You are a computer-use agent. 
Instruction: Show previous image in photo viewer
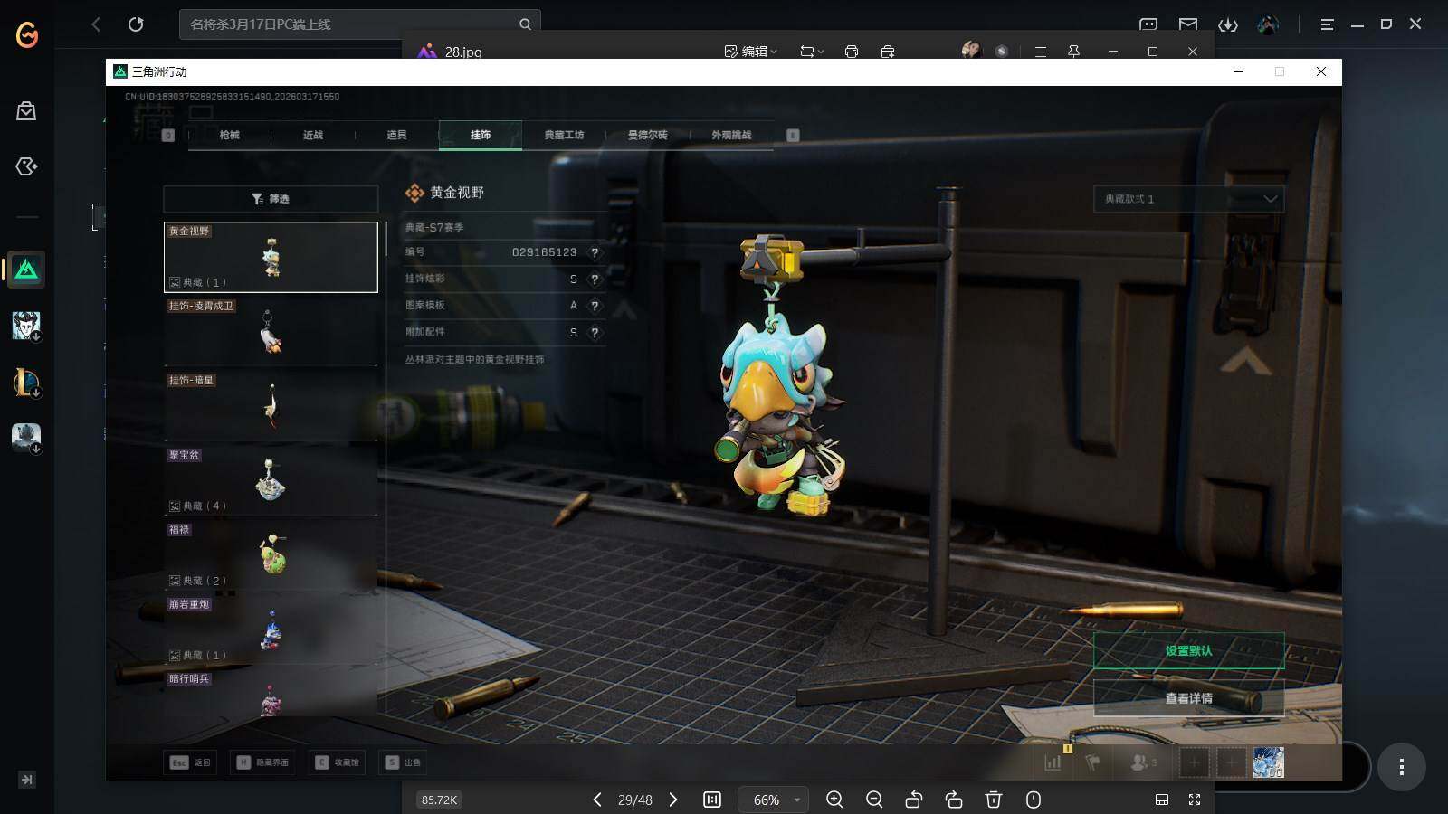tap(597, 800)
